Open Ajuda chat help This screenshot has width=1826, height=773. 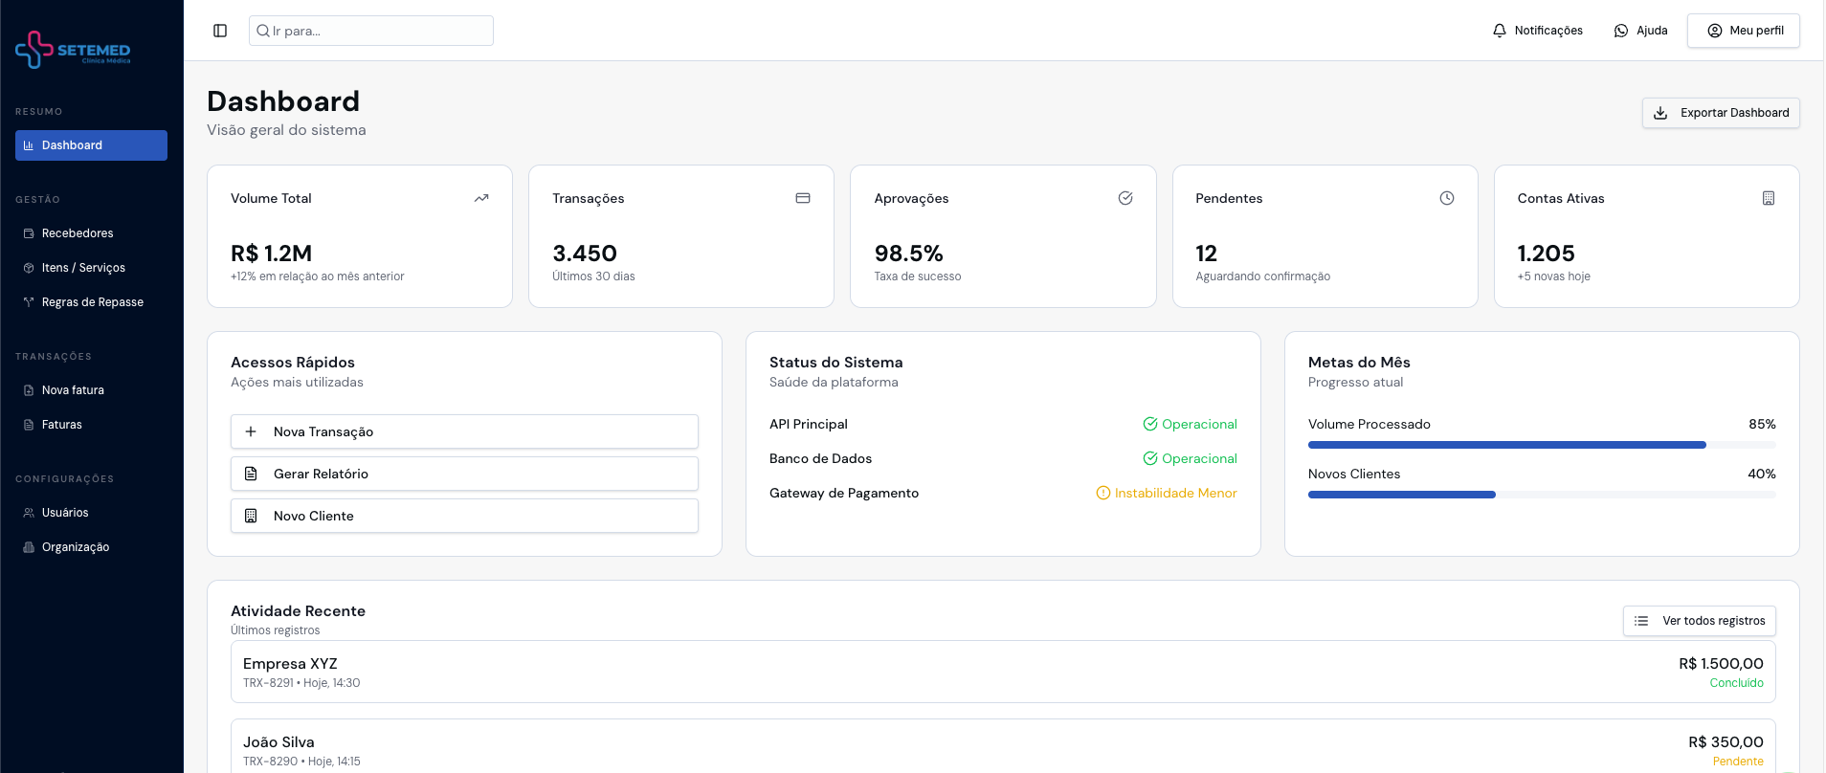tap(1641, 31)
